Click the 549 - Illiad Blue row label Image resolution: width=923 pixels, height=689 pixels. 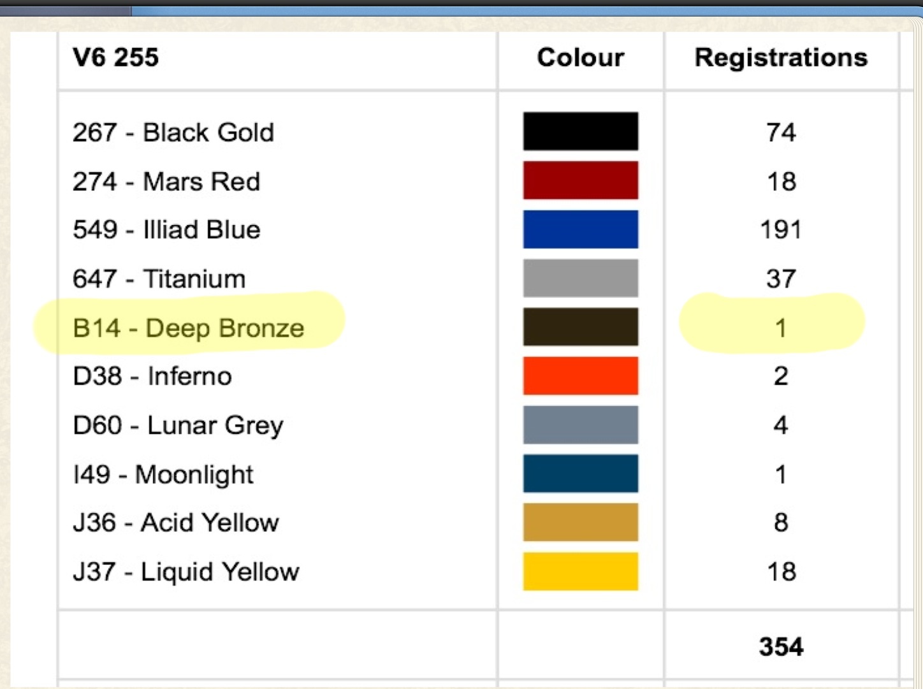tap(166, 229)
